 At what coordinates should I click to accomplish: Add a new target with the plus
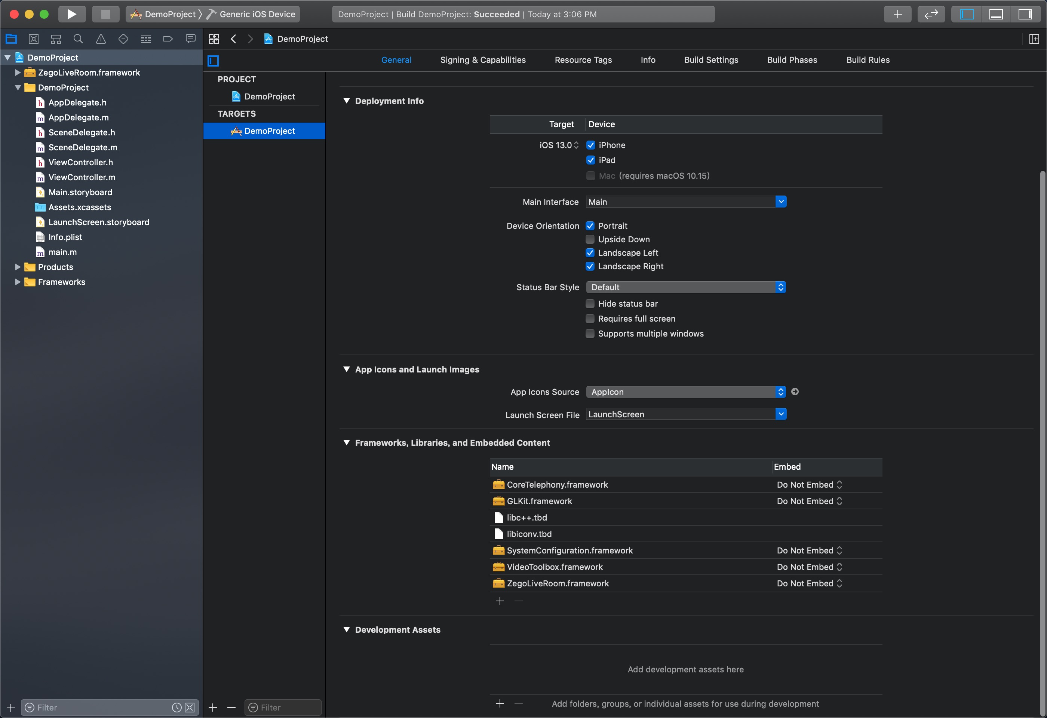point(213,707)
